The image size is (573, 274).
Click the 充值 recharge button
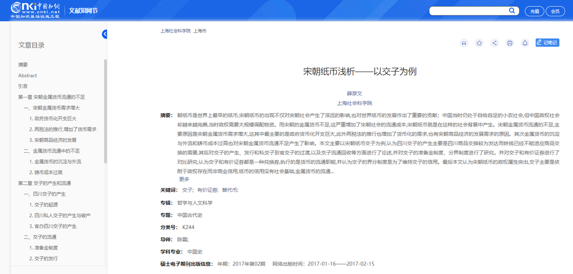(x=534, y=11)
